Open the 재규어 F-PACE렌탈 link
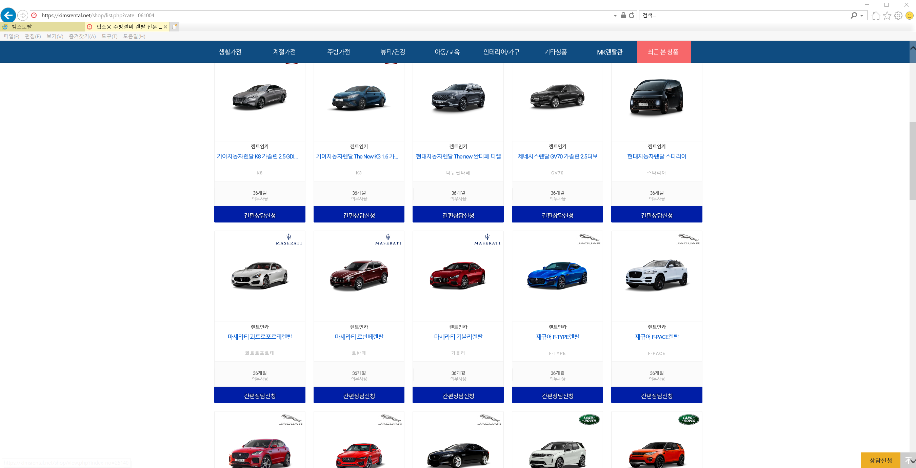This screenshot has width=916, height=468. [x=656, y=337]
